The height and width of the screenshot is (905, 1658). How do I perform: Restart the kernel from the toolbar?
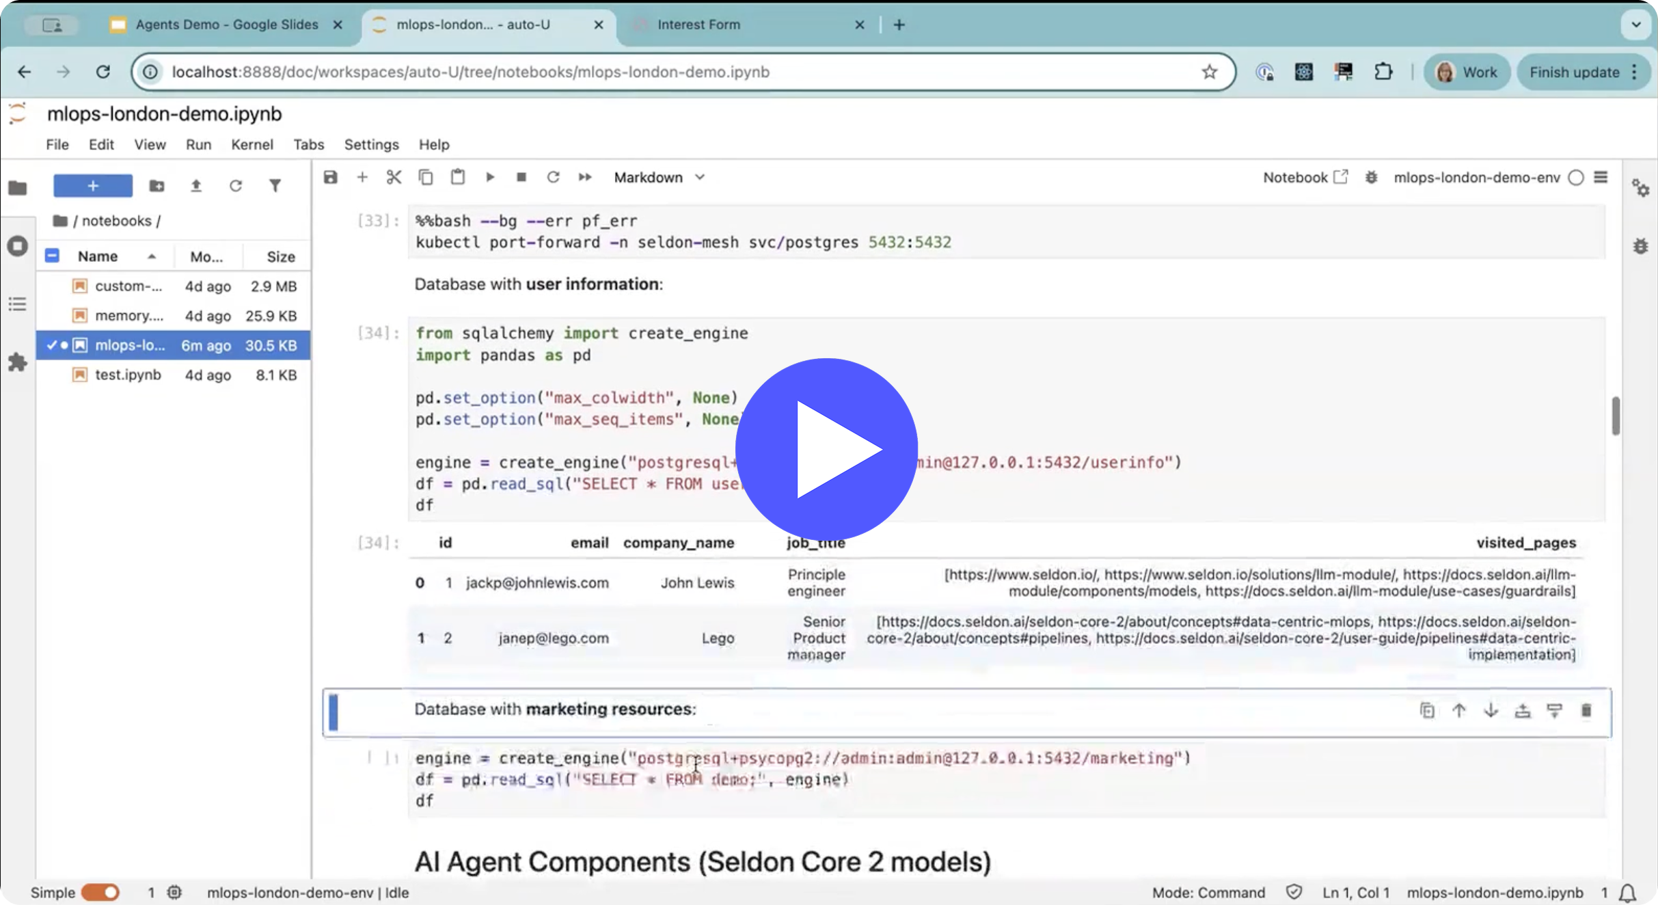(553, 178)
